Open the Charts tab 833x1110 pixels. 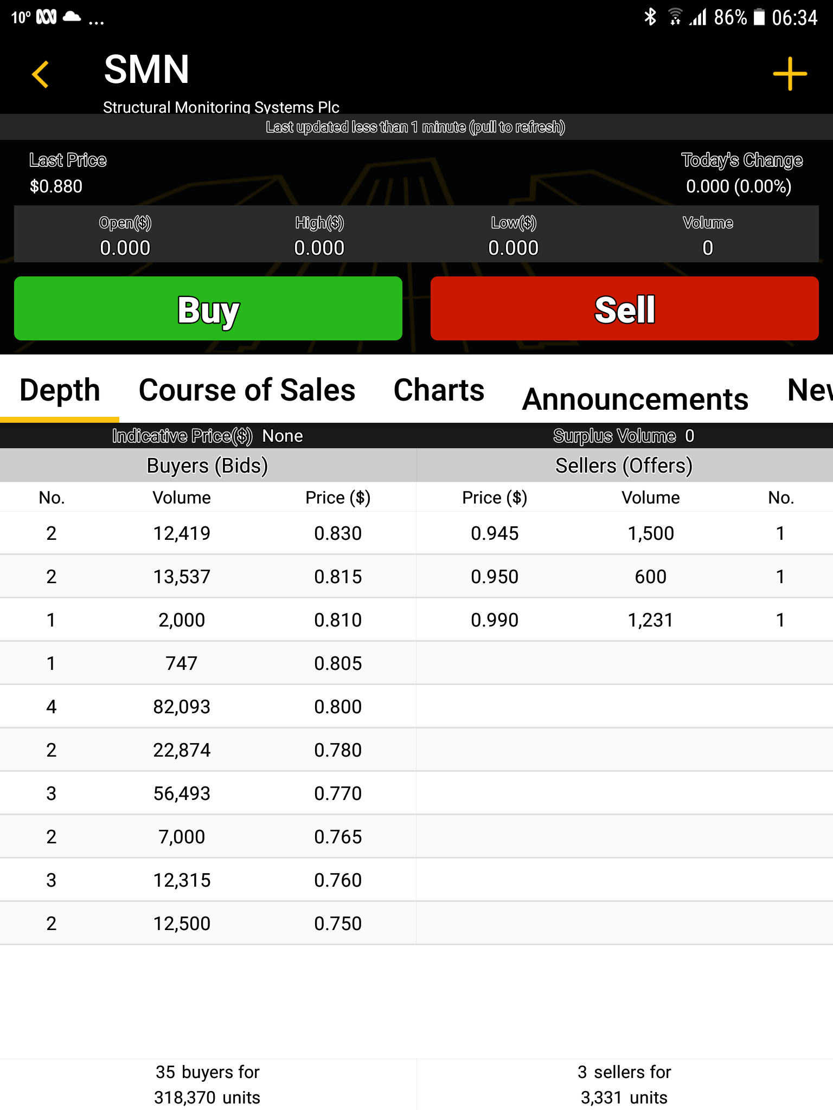[x=439, y=390]
